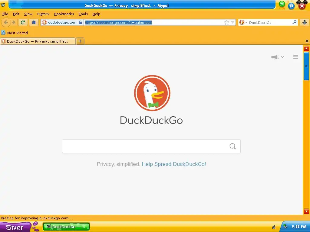Open the Edit menu

[16, 14]
